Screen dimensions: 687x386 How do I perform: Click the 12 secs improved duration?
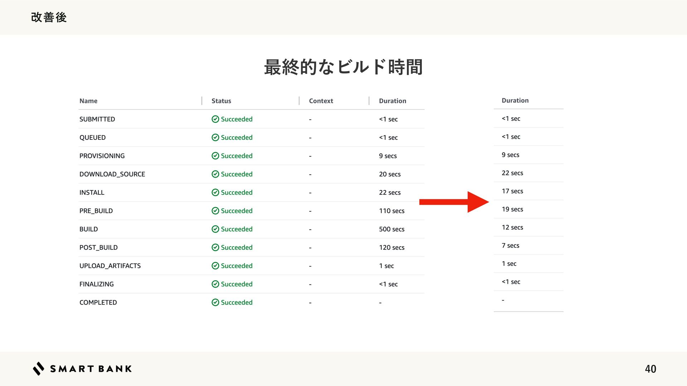tap(512, 227)
